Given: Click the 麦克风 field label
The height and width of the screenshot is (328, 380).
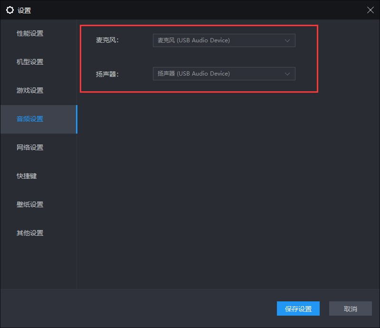Looking at the screenshot, I should click(107, 40).
